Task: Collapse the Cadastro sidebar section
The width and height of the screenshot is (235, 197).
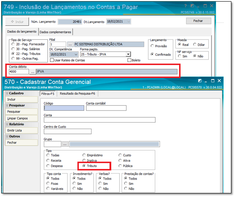Action: [7, 93]
